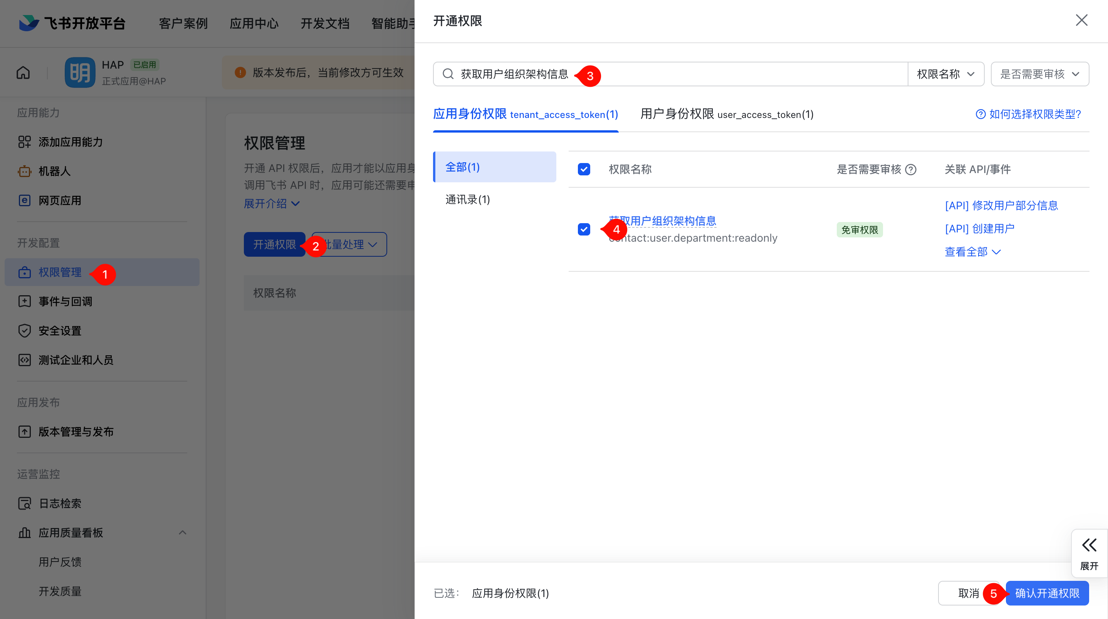Click the permission search input field

(x=671, y=74)
